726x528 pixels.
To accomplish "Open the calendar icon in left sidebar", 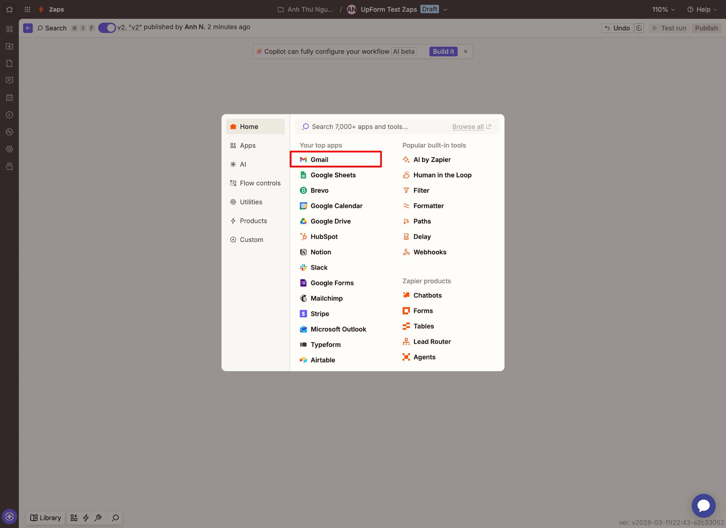I will (10, 97).
